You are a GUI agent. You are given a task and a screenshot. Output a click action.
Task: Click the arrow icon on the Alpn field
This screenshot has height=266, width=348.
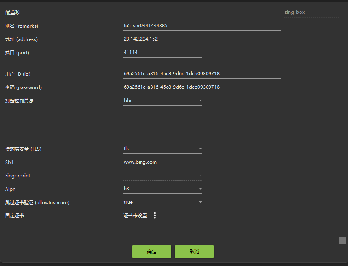pos(200,189)
